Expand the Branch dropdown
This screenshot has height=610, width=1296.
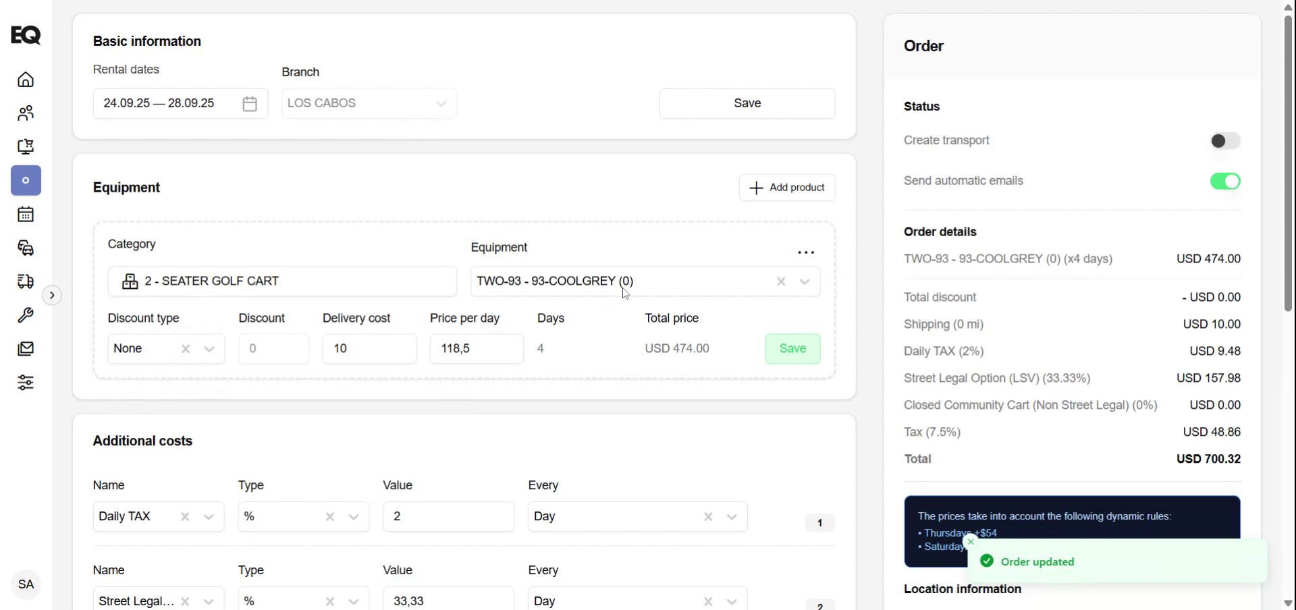click(441, 104)
